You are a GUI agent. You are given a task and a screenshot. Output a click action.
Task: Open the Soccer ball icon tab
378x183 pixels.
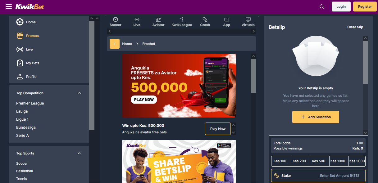click(116, 20)
